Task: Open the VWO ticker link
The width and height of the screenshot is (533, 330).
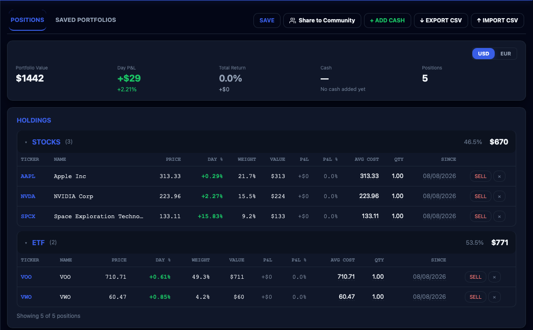Action: [26, 297]
